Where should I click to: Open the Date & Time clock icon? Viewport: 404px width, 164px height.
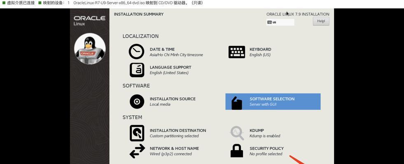(137, 52)
